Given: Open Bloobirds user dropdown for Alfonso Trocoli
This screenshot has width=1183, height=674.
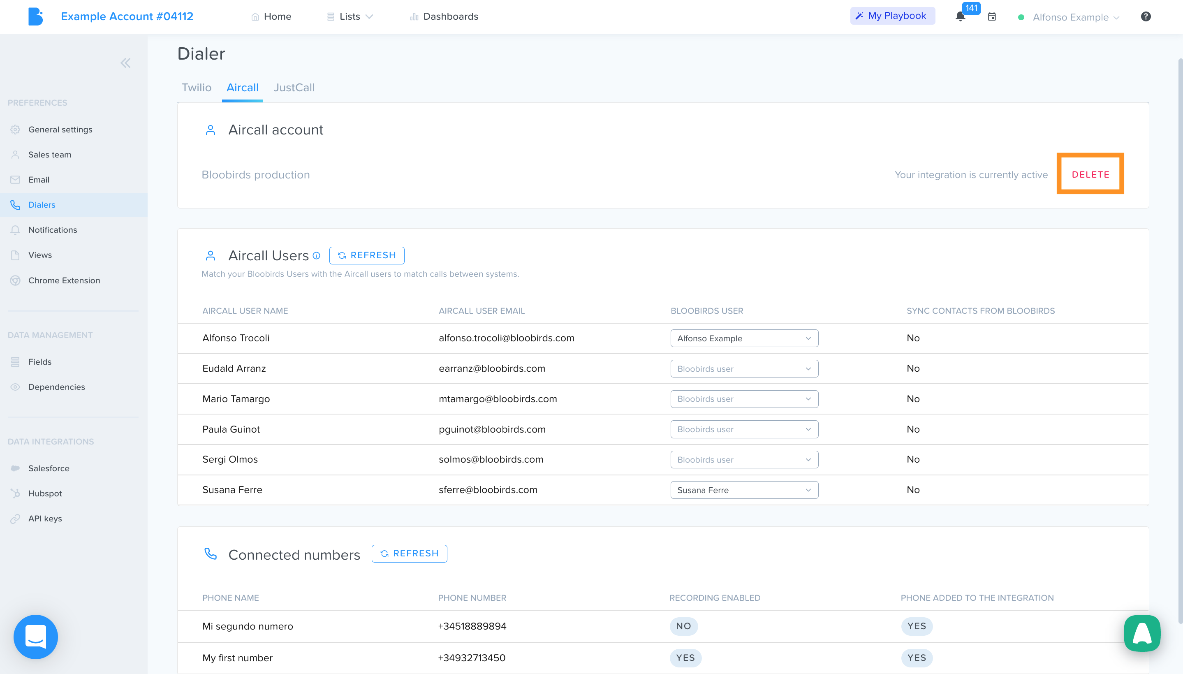Looking at the screenshot, I should [744, 338].
